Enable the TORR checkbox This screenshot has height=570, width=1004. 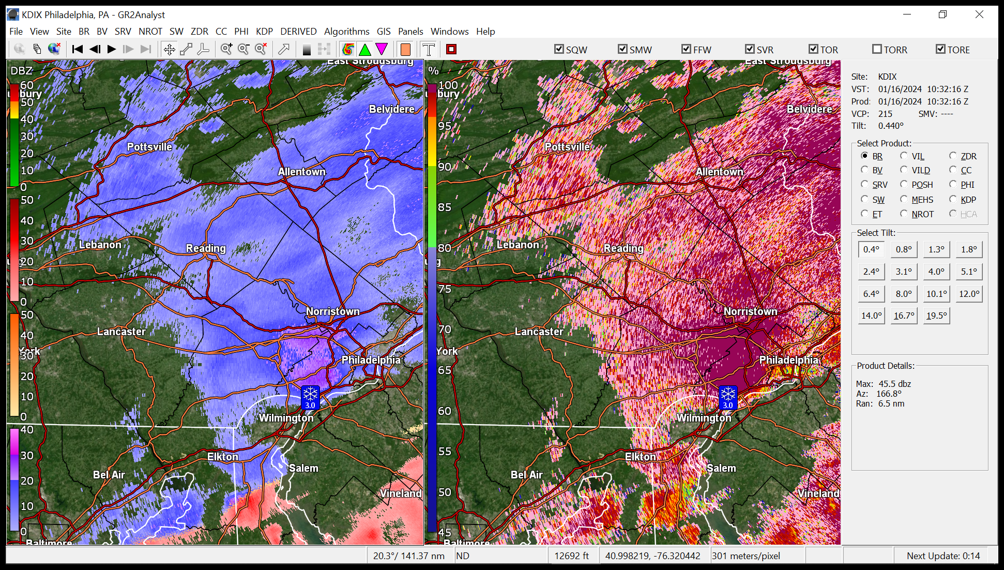(x=877, y=49)
